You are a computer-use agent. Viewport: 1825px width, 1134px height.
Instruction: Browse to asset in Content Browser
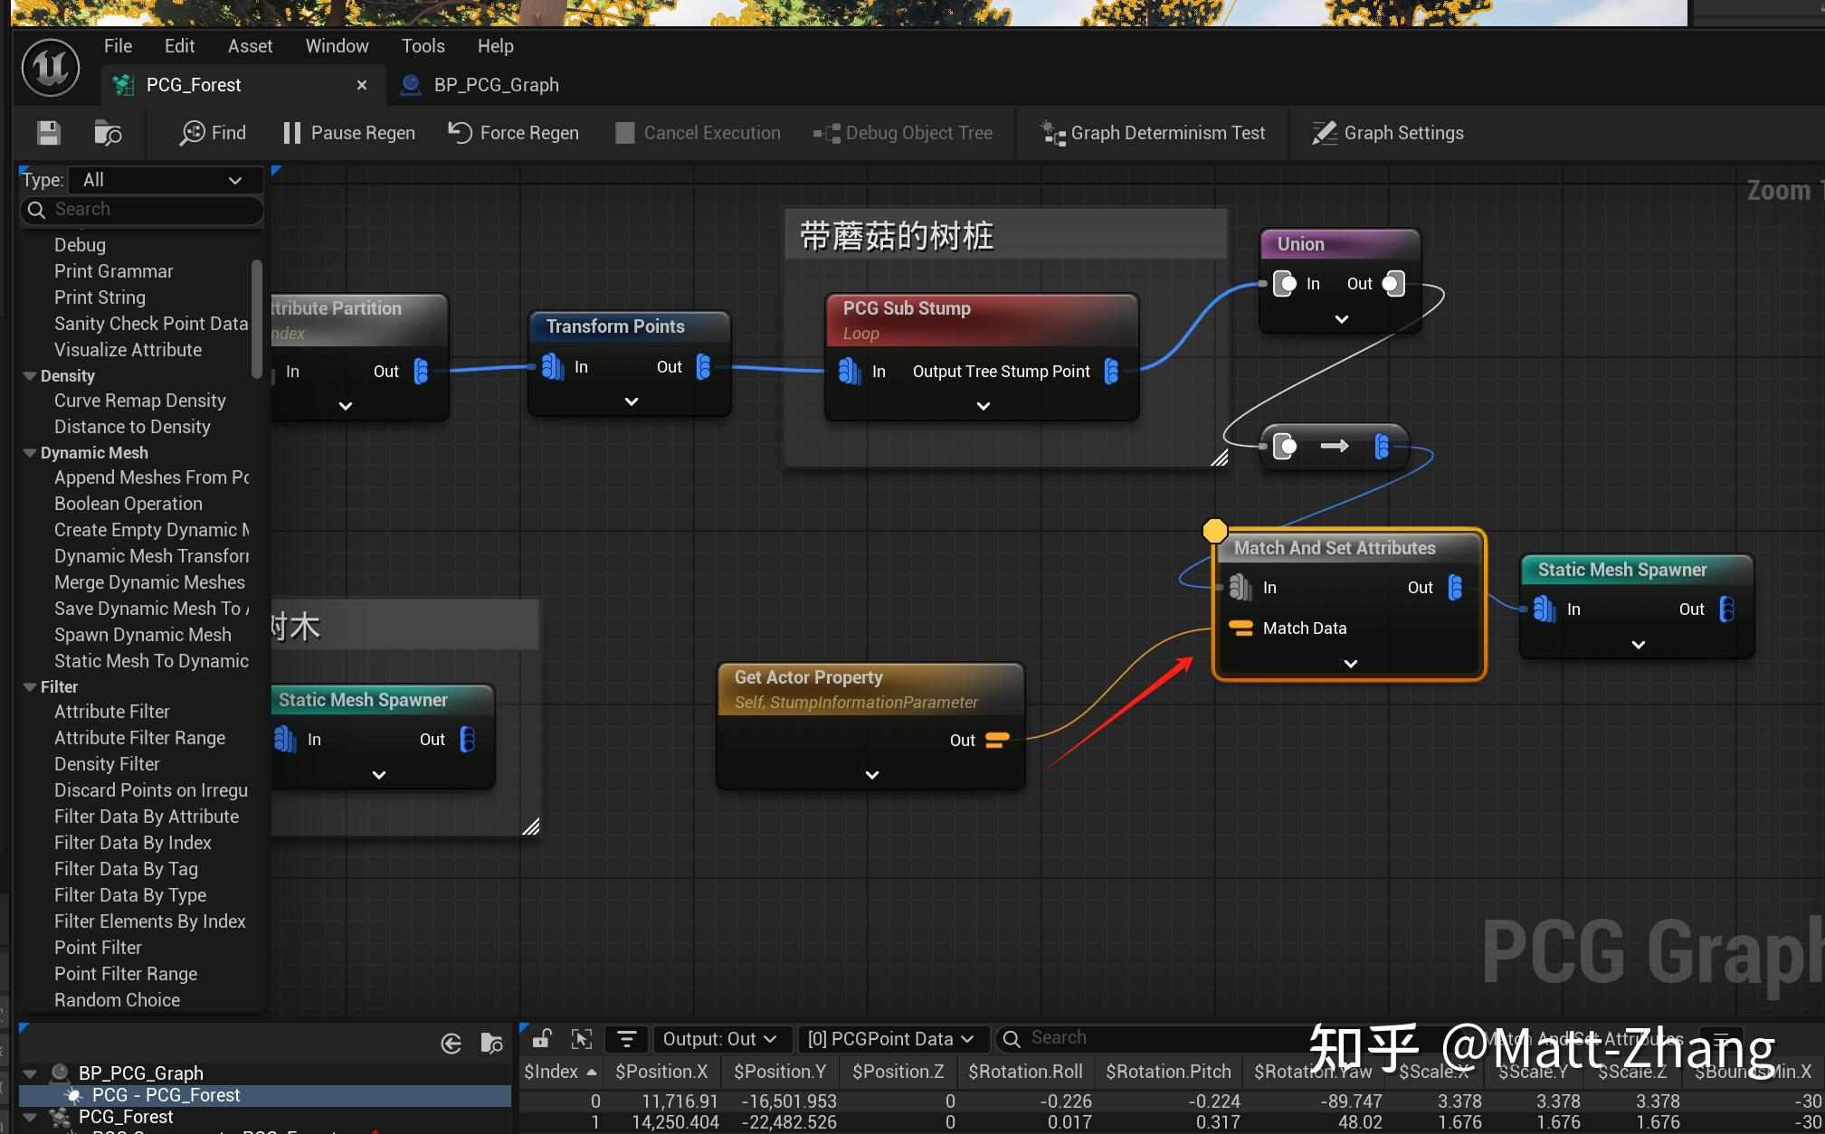[x=108, y=132]
